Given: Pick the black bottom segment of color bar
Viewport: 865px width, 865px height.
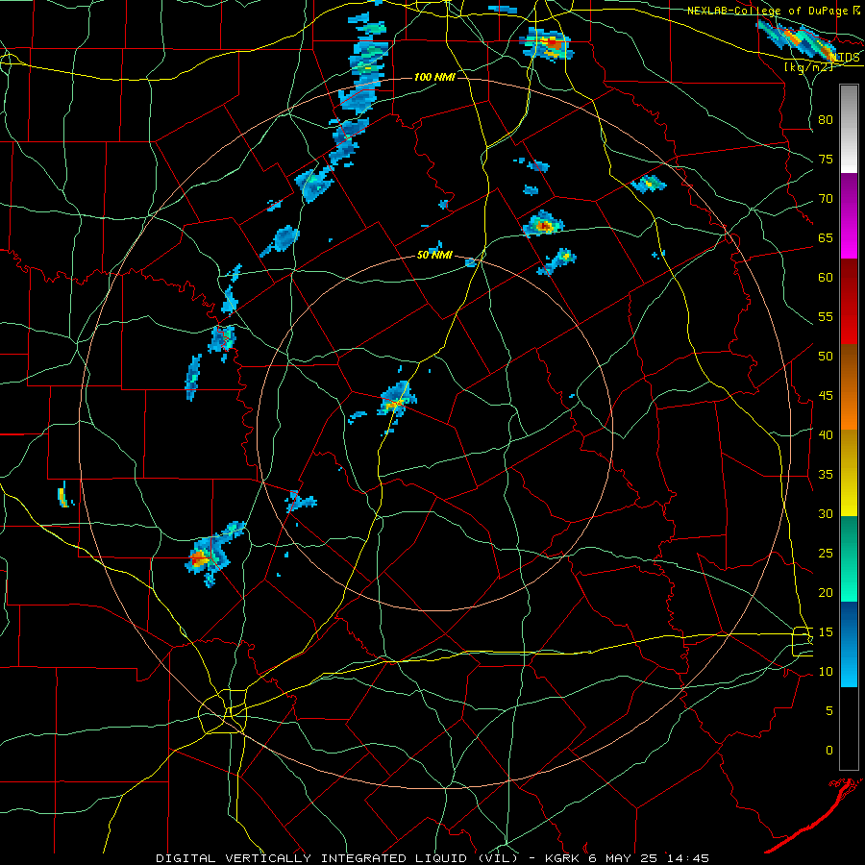Looking at the screenshot, I should pos(849,729).
